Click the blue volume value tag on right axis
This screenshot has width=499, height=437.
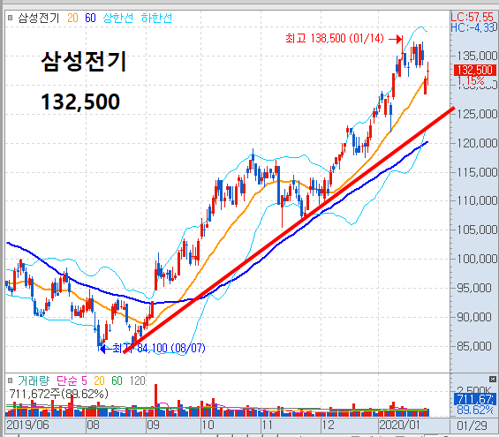[475, 399]
